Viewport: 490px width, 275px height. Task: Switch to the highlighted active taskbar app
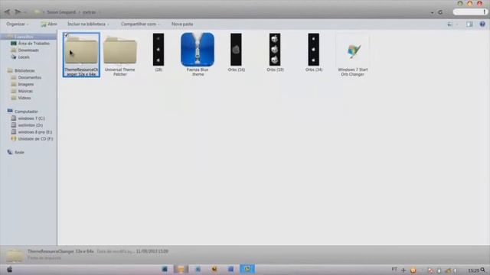pos(247,269)
